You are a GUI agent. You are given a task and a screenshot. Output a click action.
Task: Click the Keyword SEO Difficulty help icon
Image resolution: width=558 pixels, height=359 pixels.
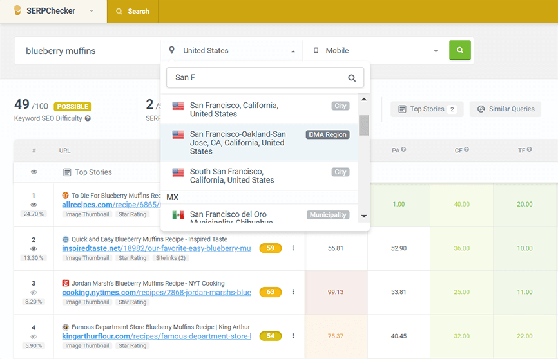coord(88,118)
